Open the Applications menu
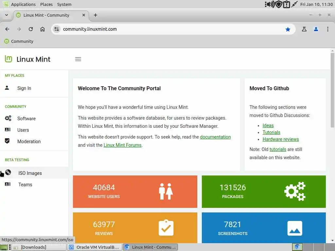 [x=23, y=4]
